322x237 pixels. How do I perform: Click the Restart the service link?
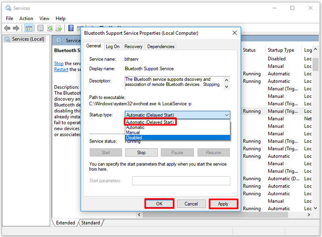(x=61, y=69)
